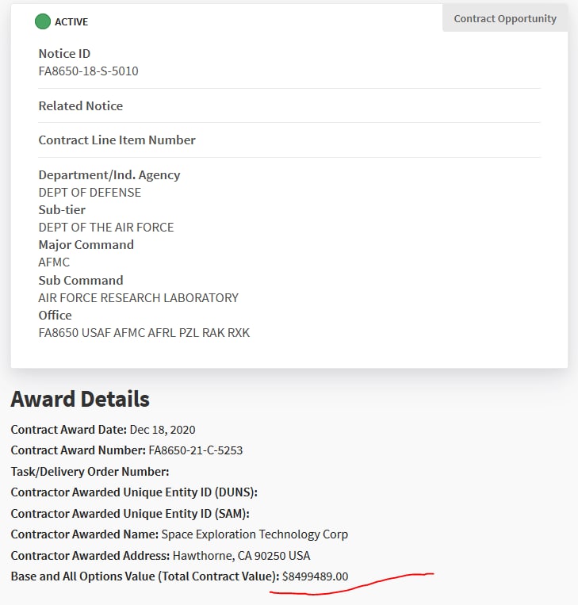Screen dimensions: 578x605
Task: Click the total contract value $8499489.00
Action: click(x=315, y=576)
